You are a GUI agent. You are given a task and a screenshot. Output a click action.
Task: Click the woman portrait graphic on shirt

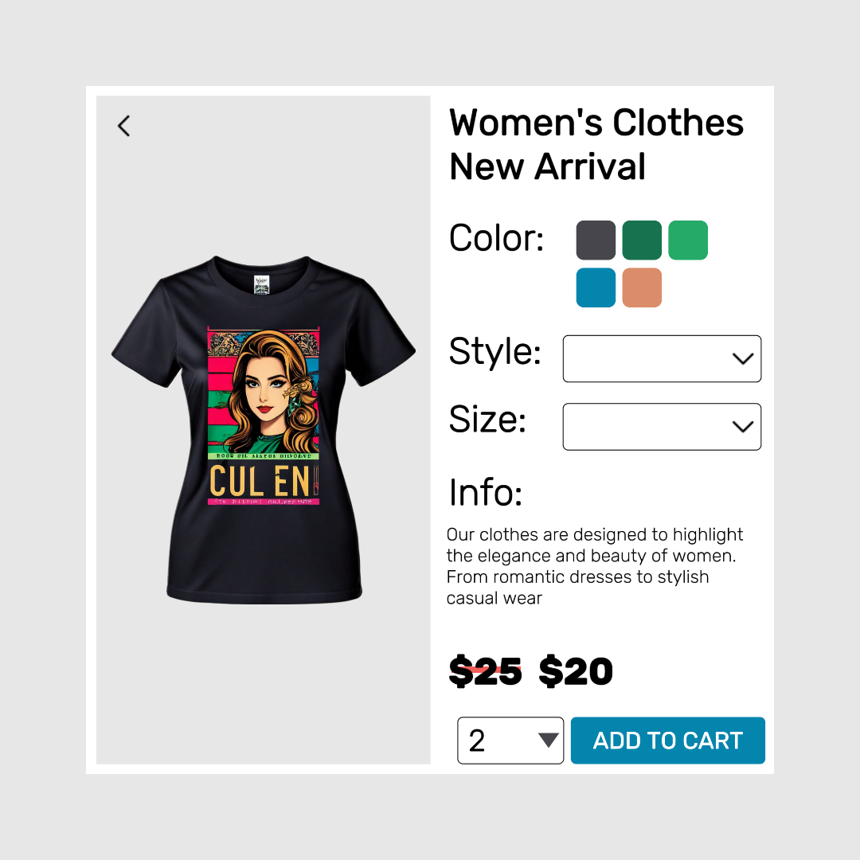[263, 392]
